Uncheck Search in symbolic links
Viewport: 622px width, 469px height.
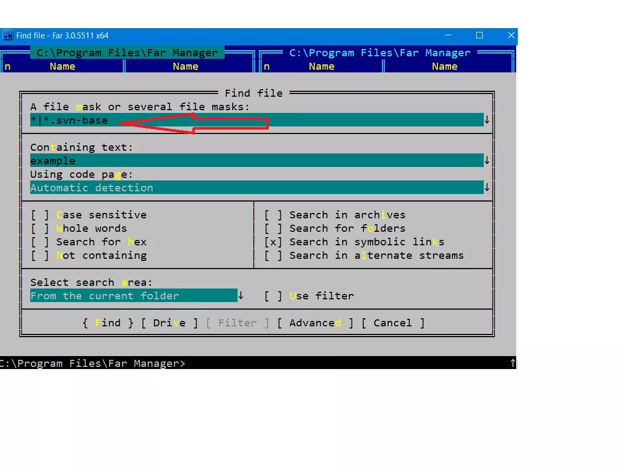click(x=273, y=242)
